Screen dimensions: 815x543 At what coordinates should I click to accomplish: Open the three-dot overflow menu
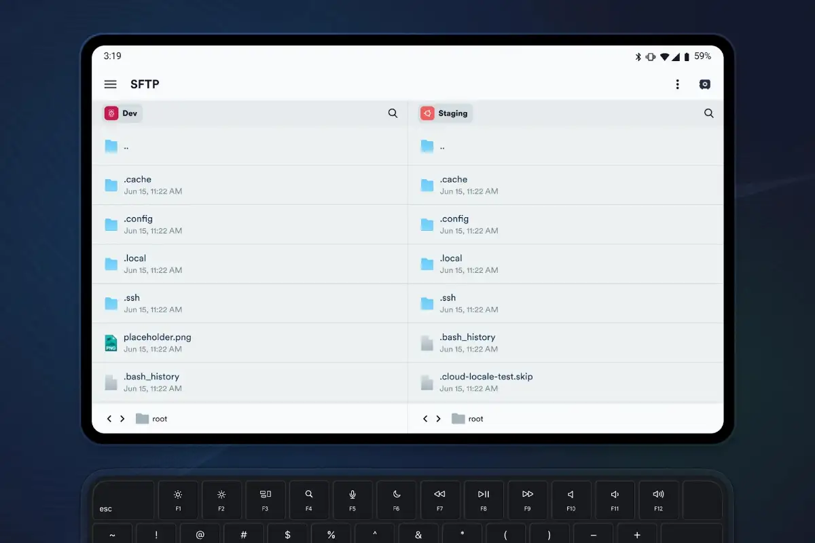677,84
